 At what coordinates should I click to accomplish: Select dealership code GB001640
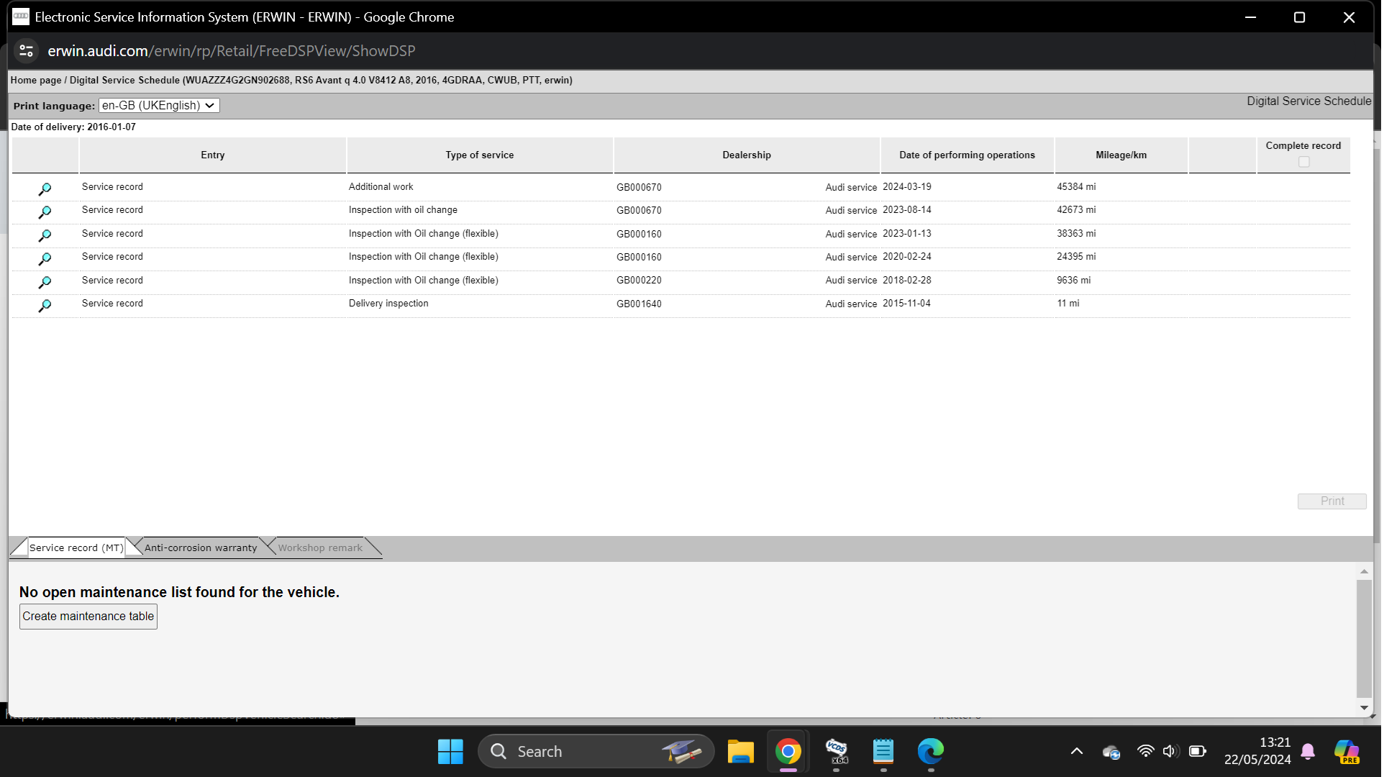(640, 304)
